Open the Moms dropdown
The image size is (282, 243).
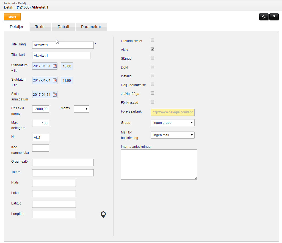(x=81, y=109)
